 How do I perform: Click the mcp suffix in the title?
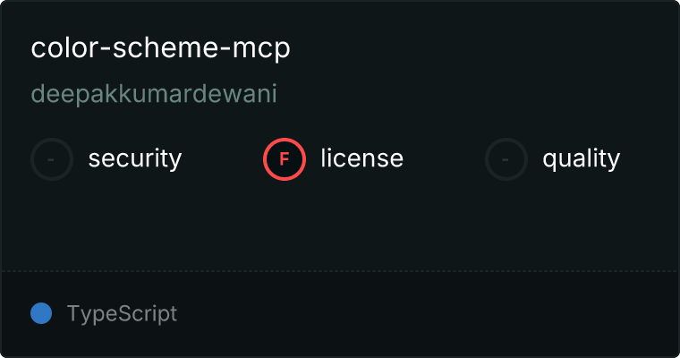261,50
